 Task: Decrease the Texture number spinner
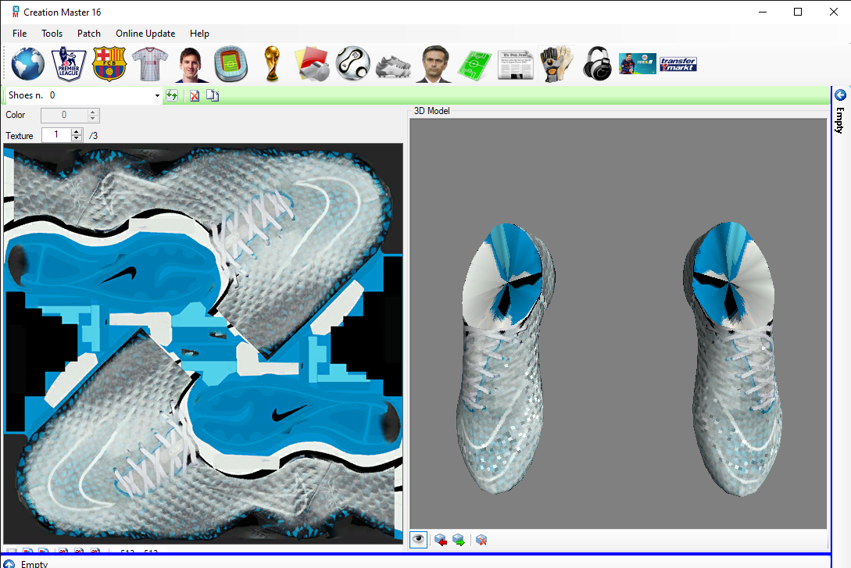(77, 138)
